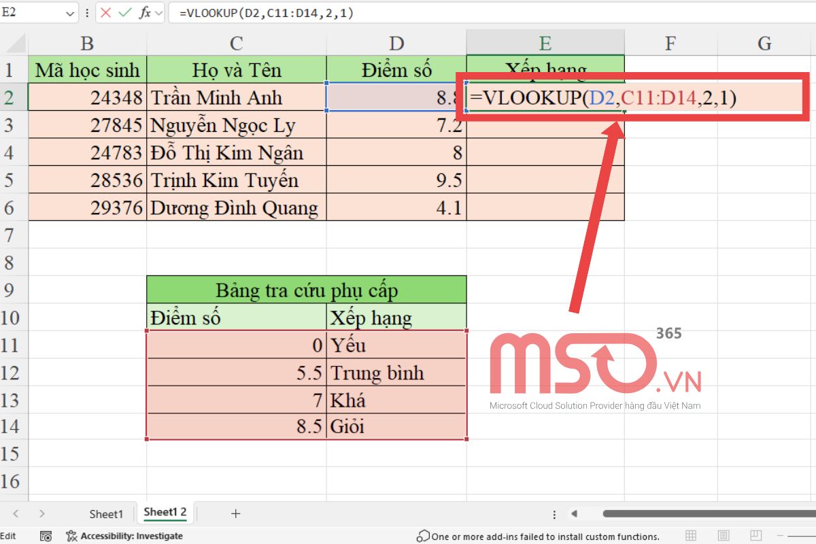The image size is (816, 544).
Task: Switch to Normal view icon
Action: click(x=691, y=536)
